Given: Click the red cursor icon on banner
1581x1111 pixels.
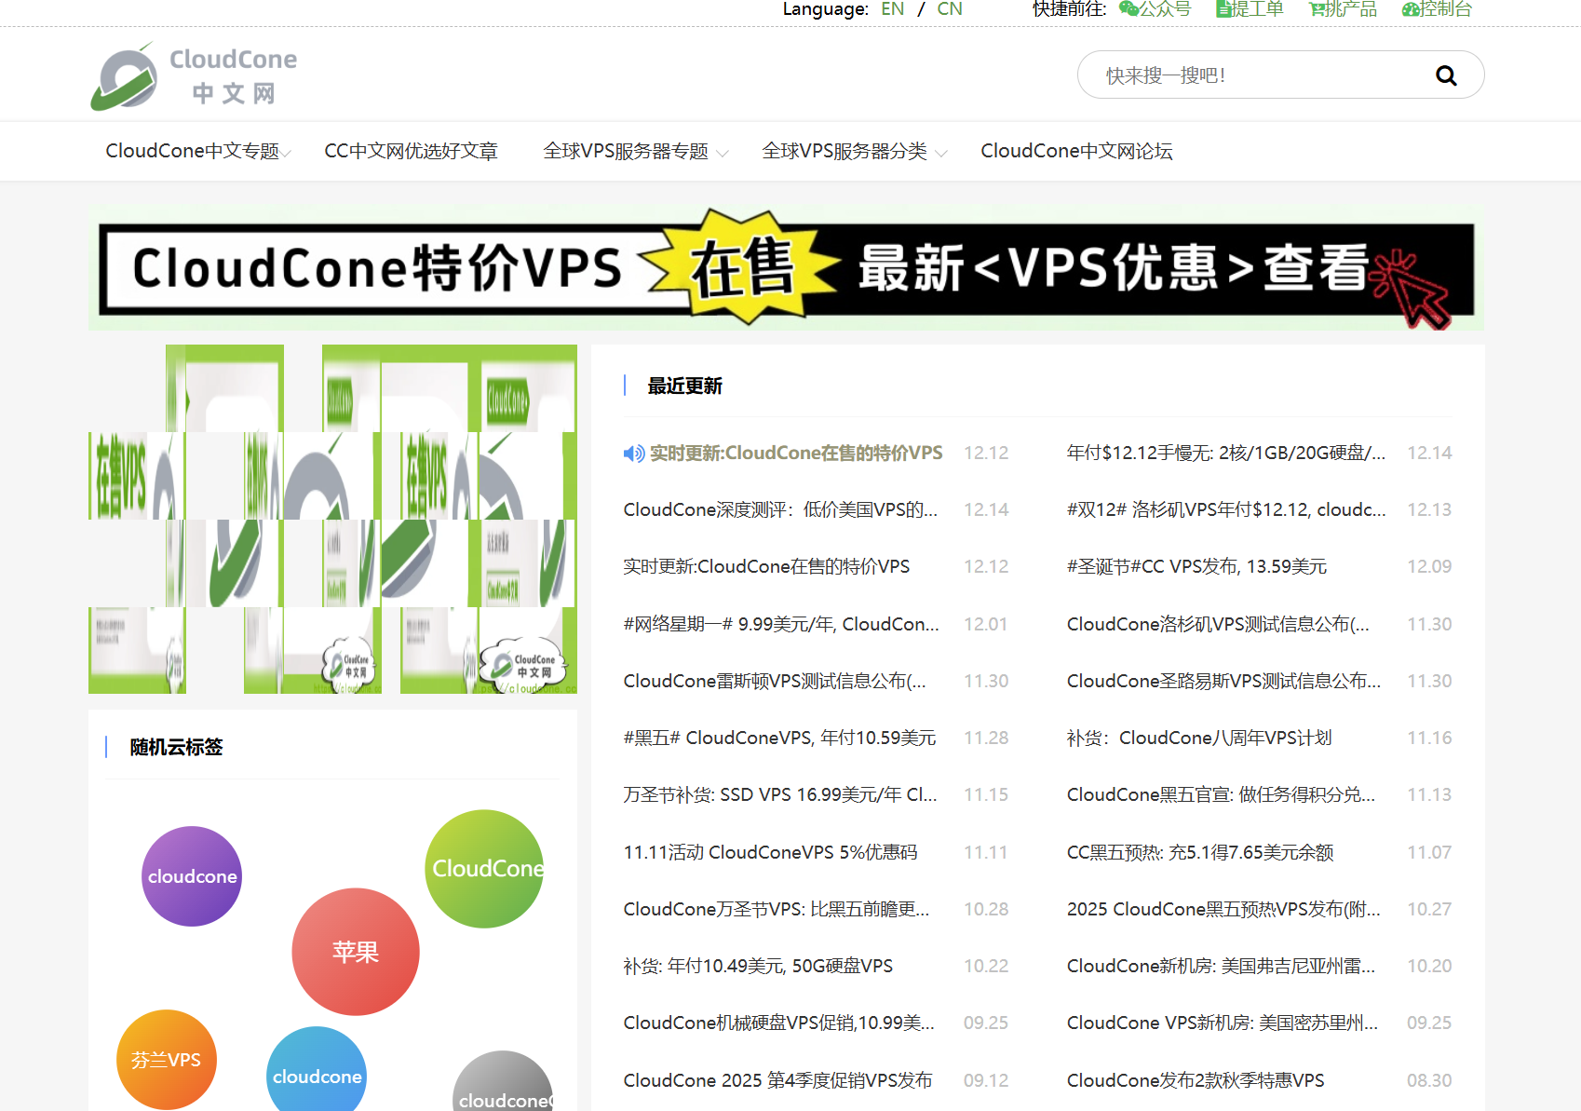Looking at the screenshot, I should [1412, 289].
